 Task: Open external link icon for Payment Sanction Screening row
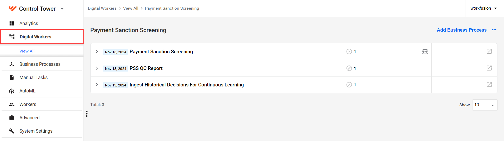489,51
